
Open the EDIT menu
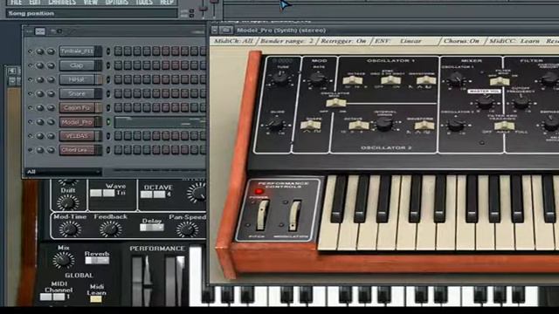pos(35,3)
